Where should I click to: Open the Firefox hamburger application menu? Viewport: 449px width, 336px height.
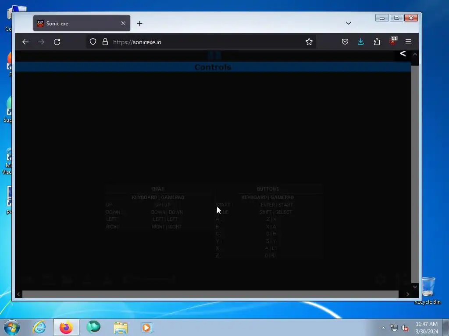408,42
